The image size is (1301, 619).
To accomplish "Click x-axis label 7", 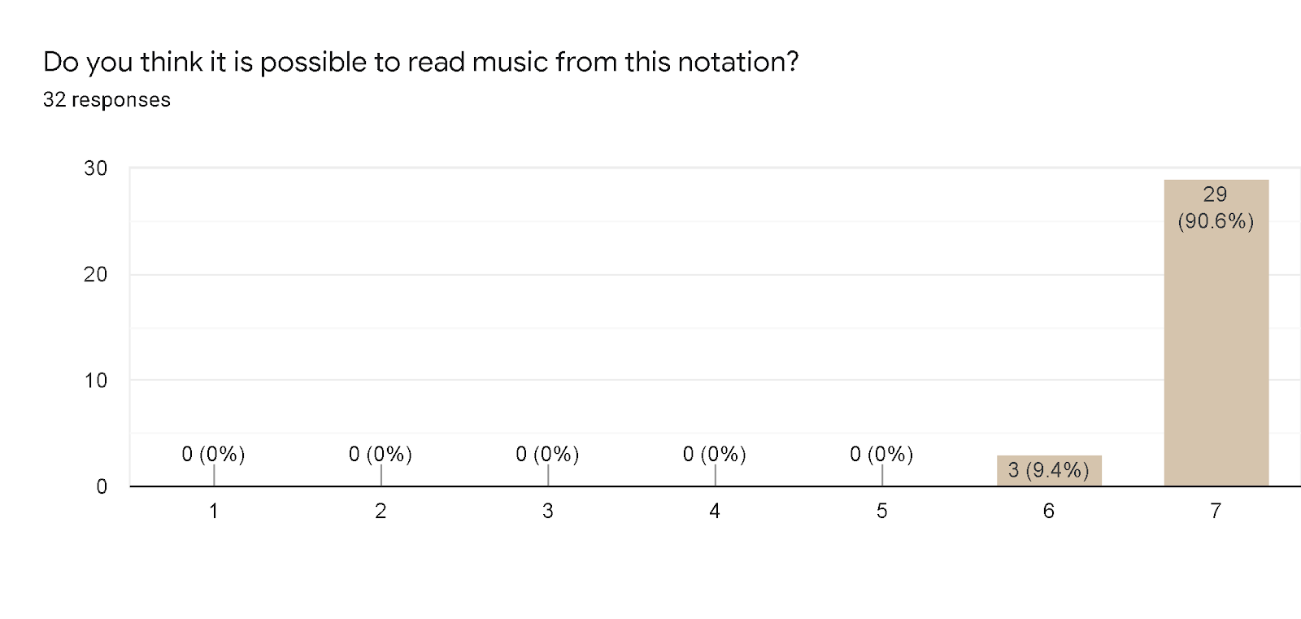I will [x=1216, y=511].
